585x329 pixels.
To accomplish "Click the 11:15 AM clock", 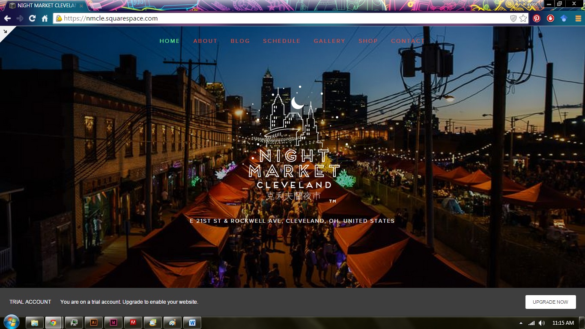I will (x=563, y=323).
